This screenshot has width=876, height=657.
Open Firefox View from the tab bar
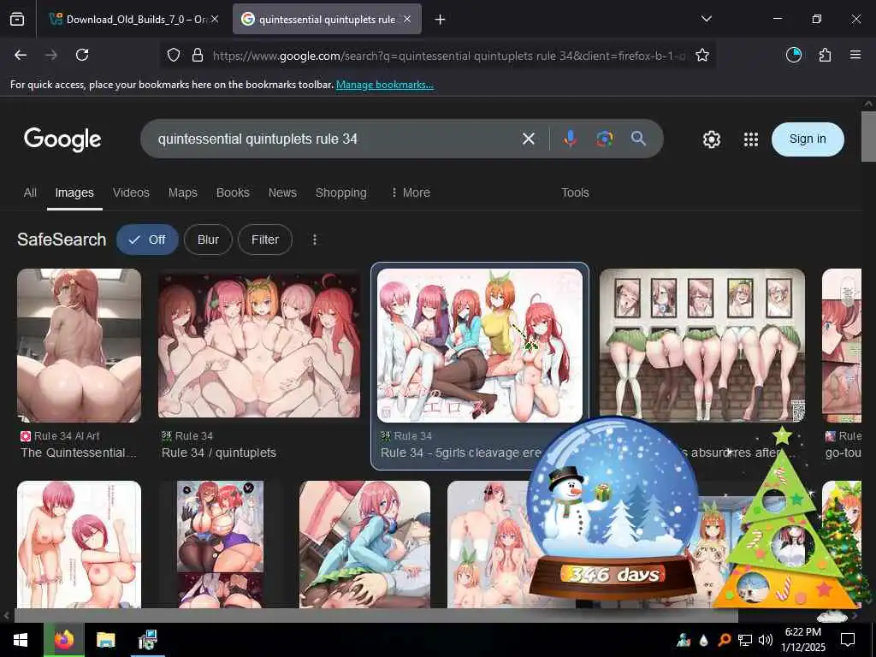(17, 20)
